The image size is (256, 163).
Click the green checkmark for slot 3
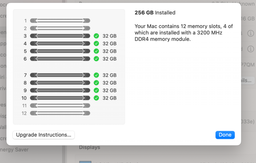96,36
